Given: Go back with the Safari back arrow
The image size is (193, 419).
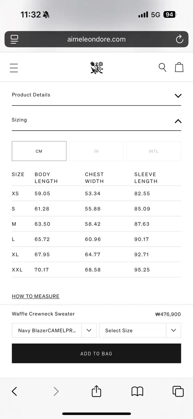Looking at the screenshot, I should pos(14,391).
